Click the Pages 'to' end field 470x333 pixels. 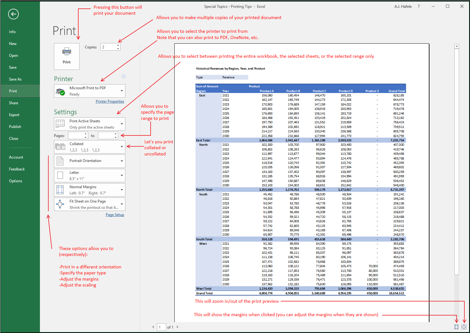click(x=106, y=135)
